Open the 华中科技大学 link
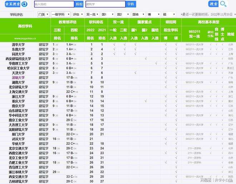 [18, 115]
